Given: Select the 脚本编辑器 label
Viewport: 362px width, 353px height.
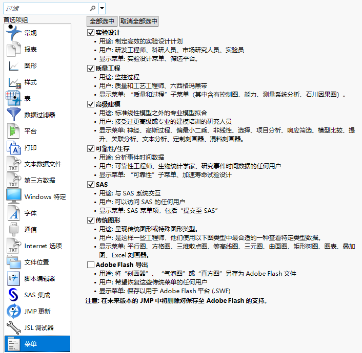Looking at the screenshot, I should pyautogui.click(x=39, y=279).
